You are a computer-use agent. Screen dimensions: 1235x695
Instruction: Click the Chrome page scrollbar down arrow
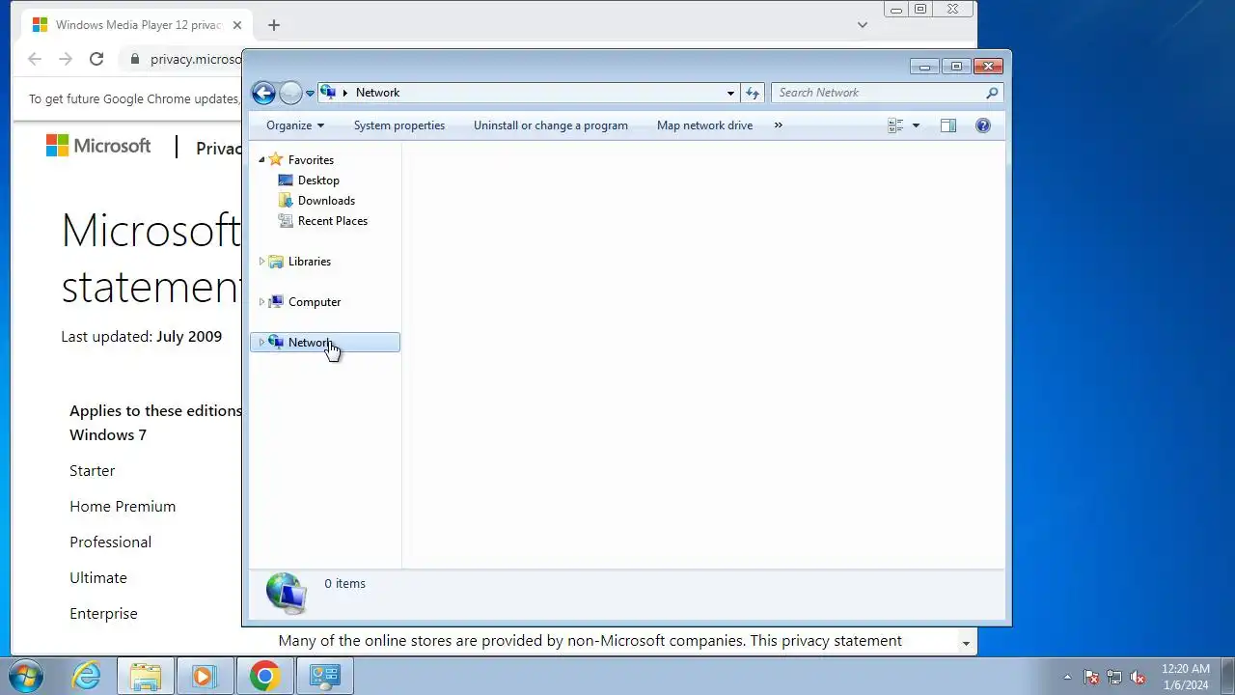(966, 643)
